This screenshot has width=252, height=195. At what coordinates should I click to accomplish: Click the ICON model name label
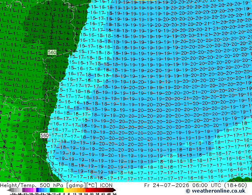(106, 185)
